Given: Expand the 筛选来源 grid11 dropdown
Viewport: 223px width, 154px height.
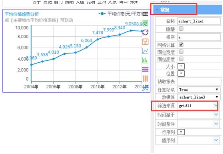Looking at the screenshot, I should pyautogui.click(x=198, y=106).
